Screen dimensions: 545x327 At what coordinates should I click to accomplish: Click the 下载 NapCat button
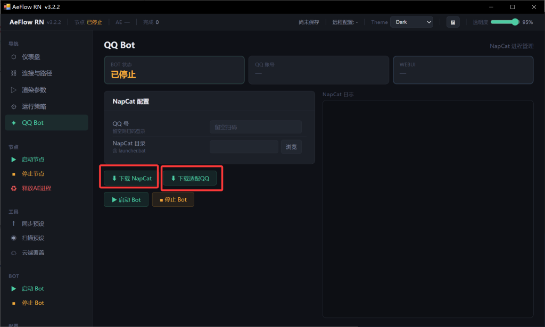131,179
